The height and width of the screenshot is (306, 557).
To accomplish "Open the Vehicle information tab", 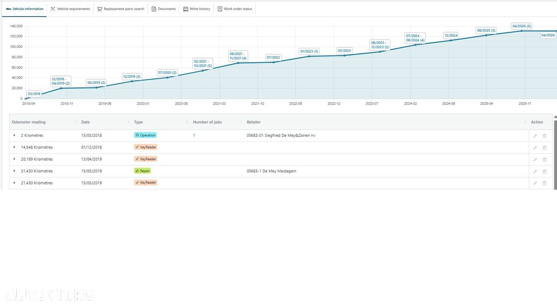I will point(25,9).
